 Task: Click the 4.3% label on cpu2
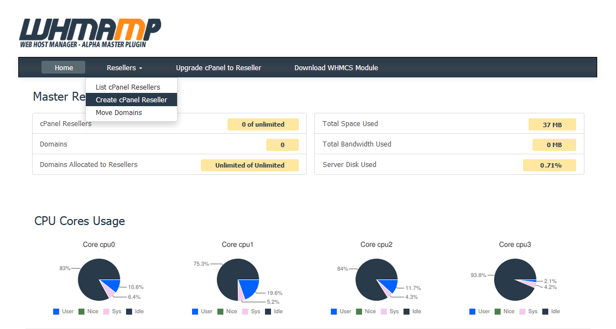pos(411,297)
